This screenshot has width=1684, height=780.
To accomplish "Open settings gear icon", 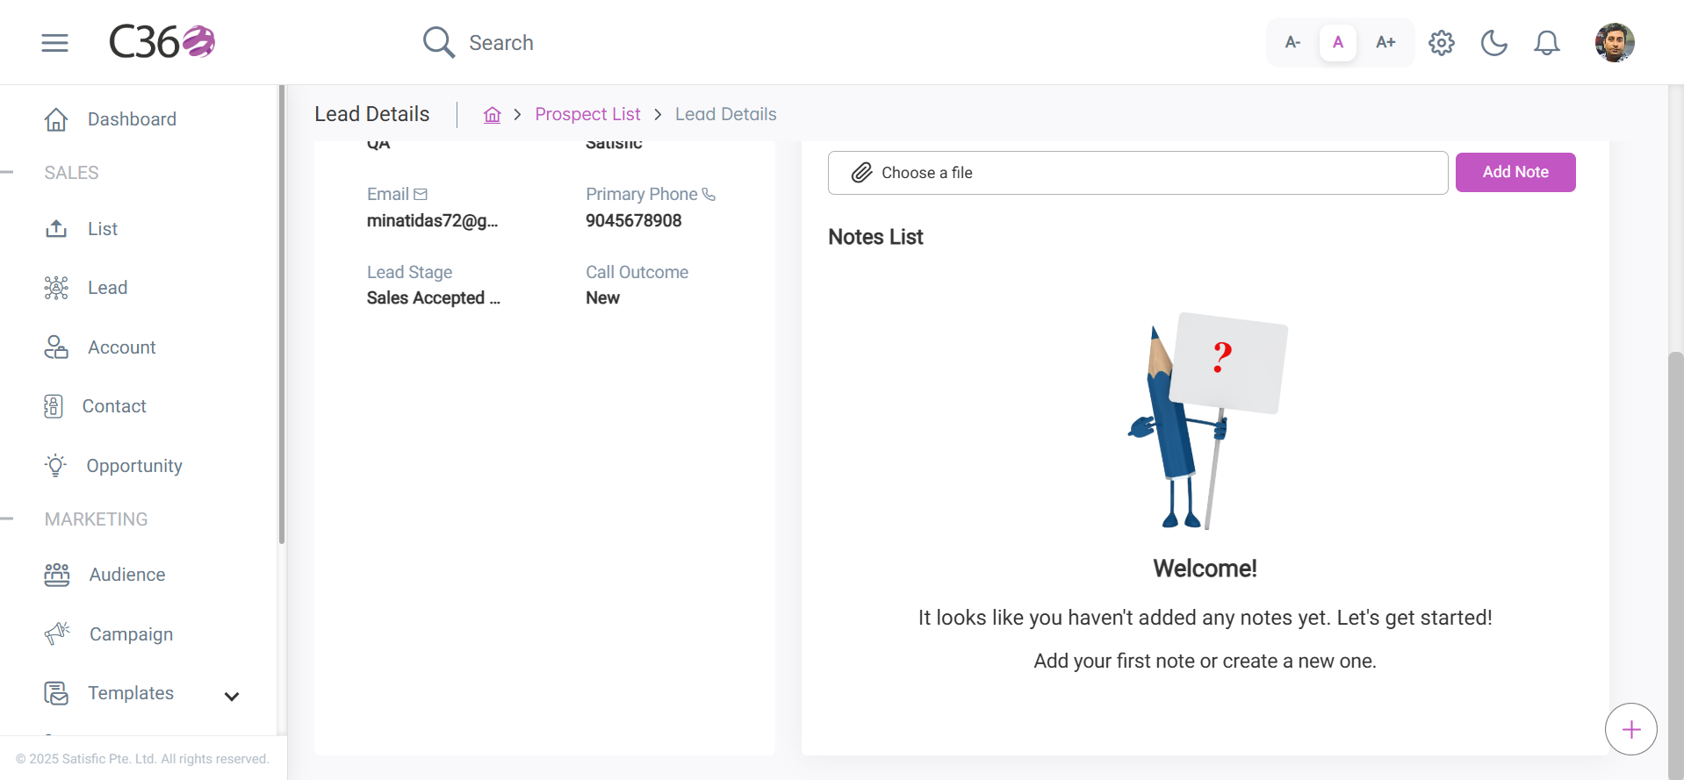I will pos(1442,42).
